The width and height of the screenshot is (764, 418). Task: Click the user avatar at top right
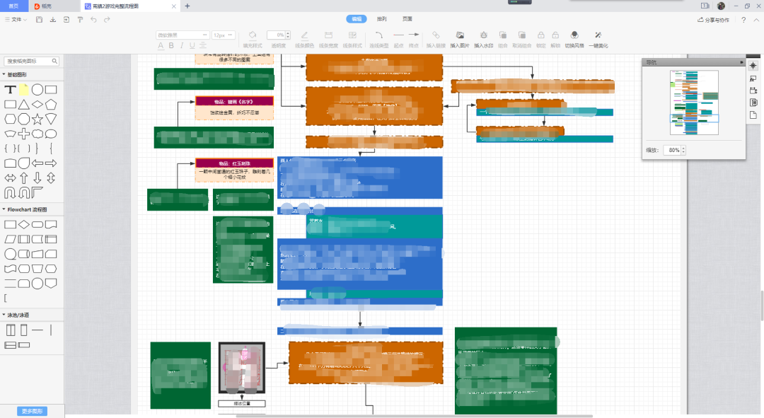point(721,6)
